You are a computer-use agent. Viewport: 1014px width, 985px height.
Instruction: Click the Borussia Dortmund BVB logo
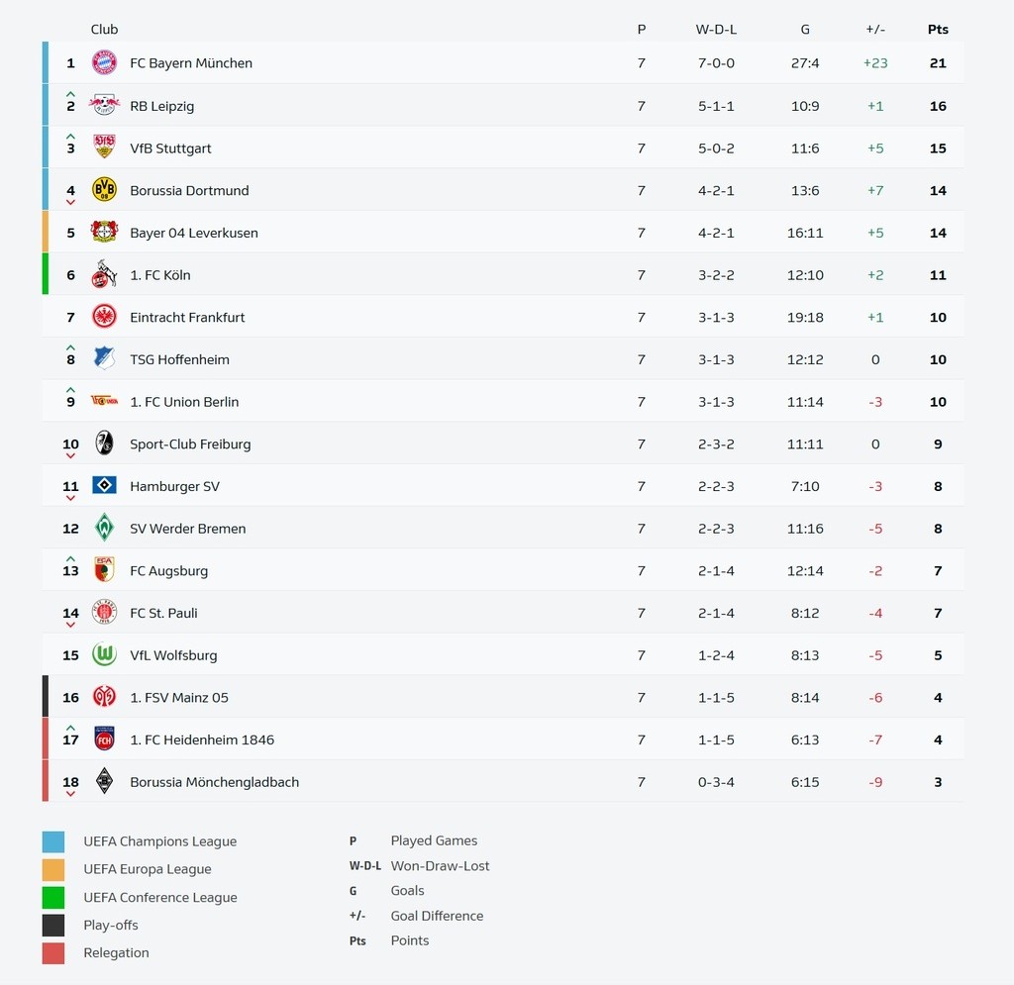point(104,190)
